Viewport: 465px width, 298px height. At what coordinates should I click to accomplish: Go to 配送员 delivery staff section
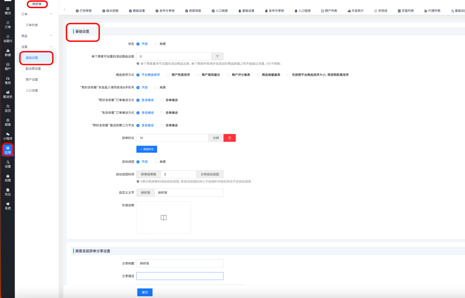[x=7, y=94]
